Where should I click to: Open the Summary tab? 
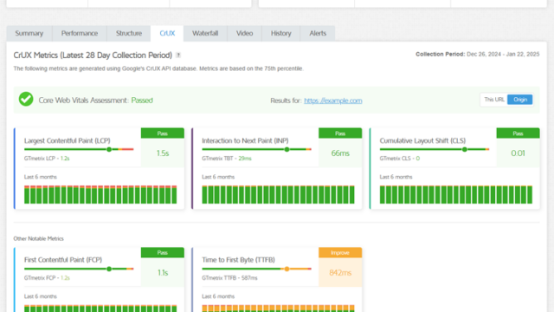[x=29, y=33]
